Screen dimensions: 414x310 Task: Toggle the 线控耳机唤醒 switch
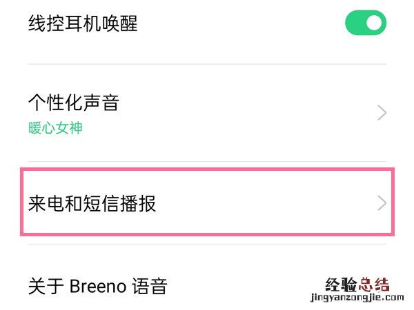coord(365,23)
